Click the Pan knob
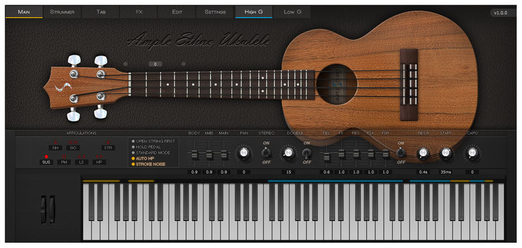Screen dimensions: 522x248 pos(244,153)
